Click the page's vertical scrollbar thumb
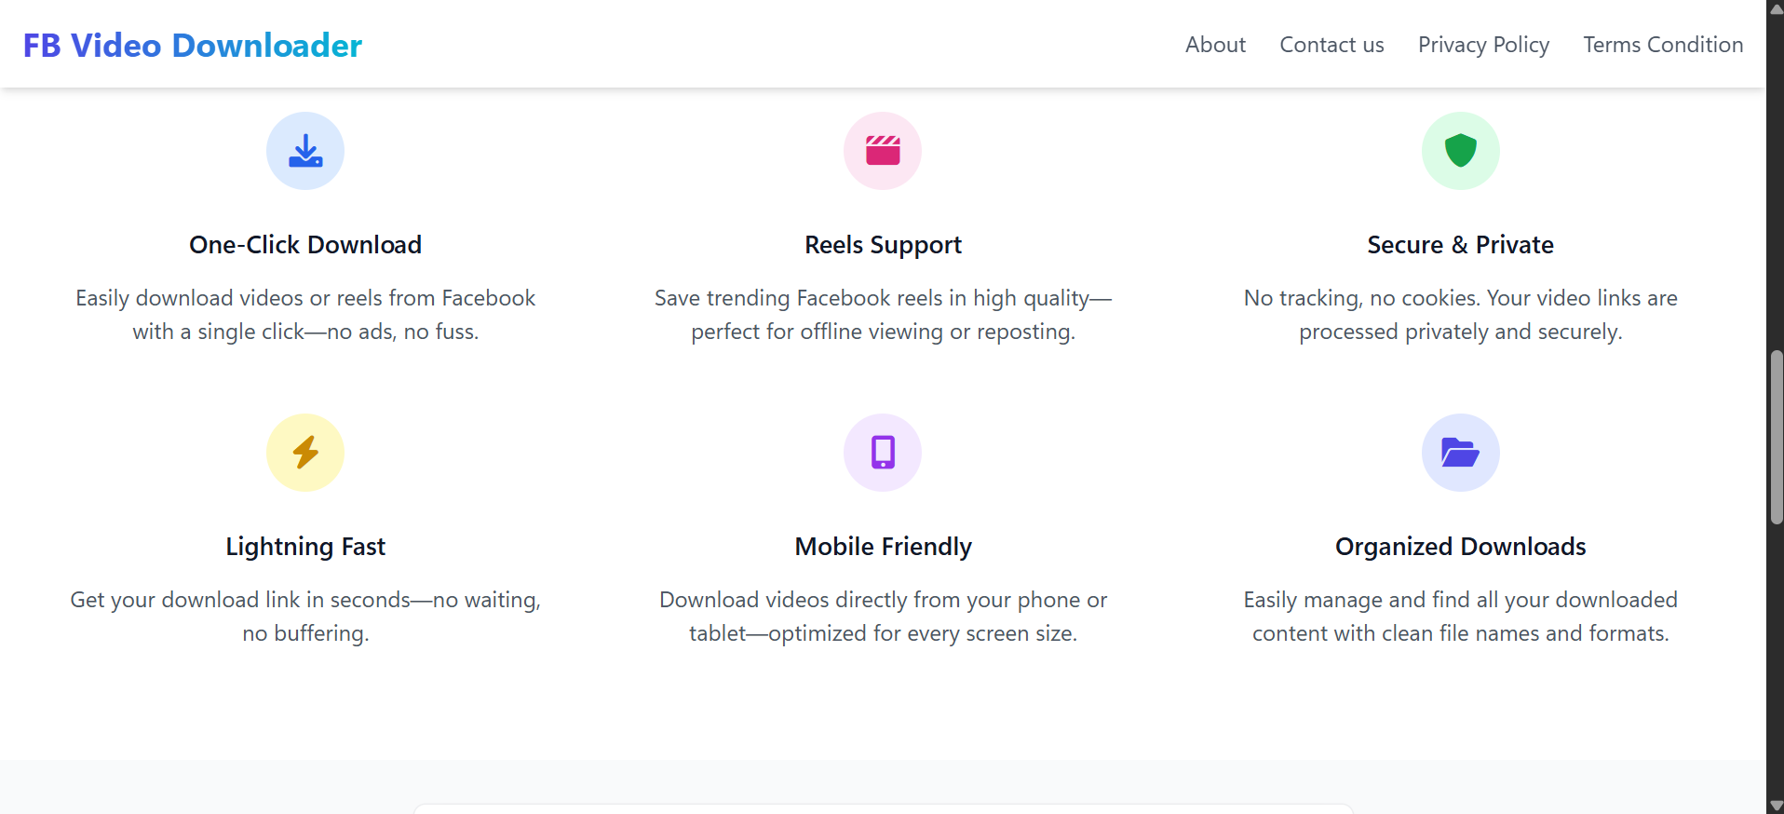The image size is (1784, 814). pos(1777,438)
